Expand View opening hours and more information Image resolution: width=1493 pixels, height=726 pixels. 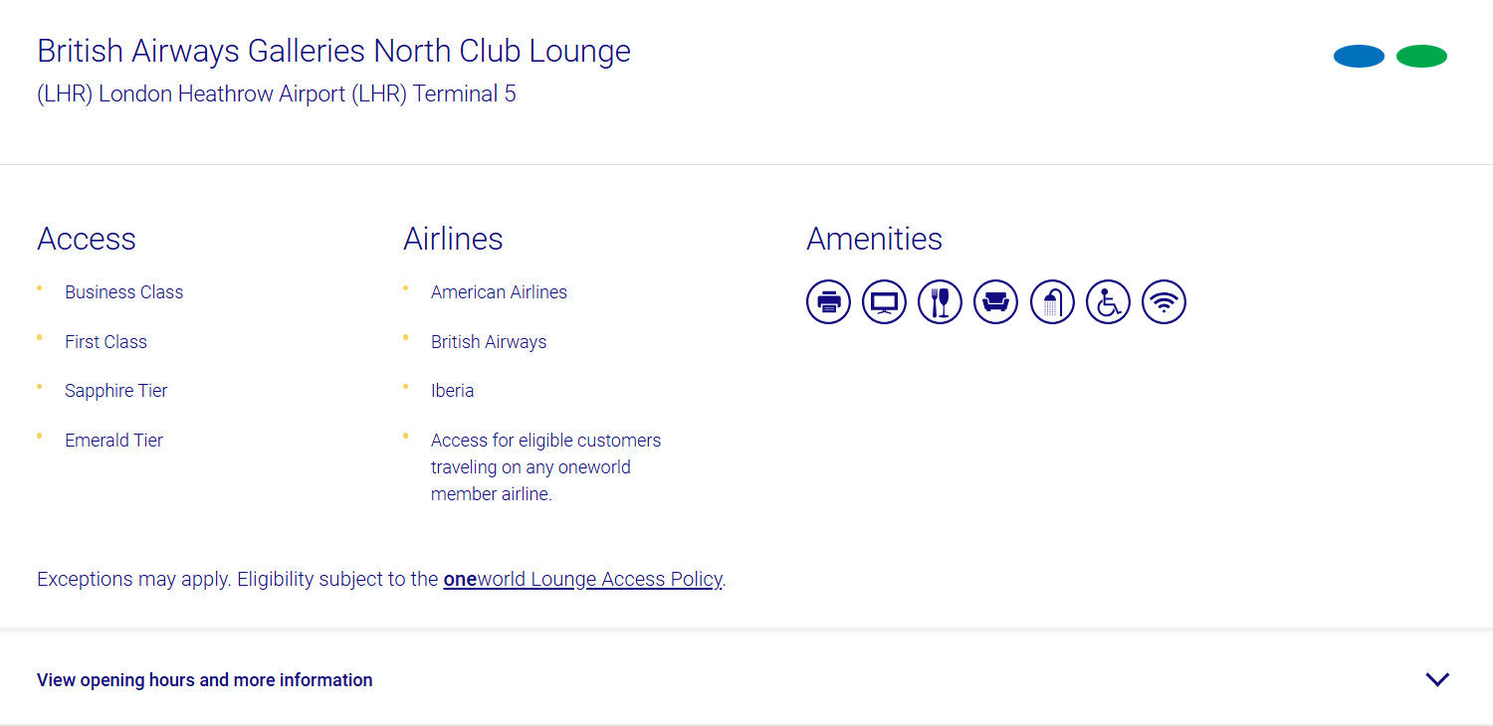204,679
